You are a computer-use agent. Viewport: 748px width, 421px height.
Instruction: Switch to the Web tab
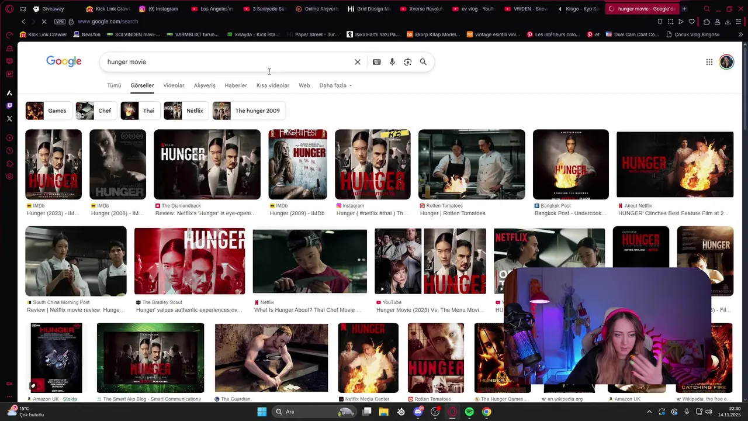tap(304, 85)
